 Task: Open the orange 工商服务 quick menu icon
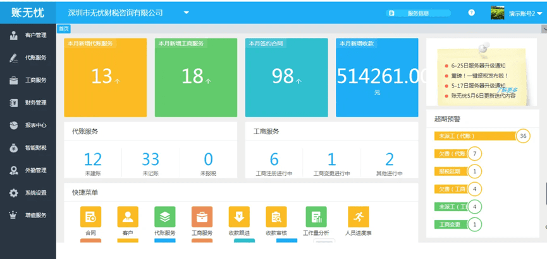tap(202, 217)
